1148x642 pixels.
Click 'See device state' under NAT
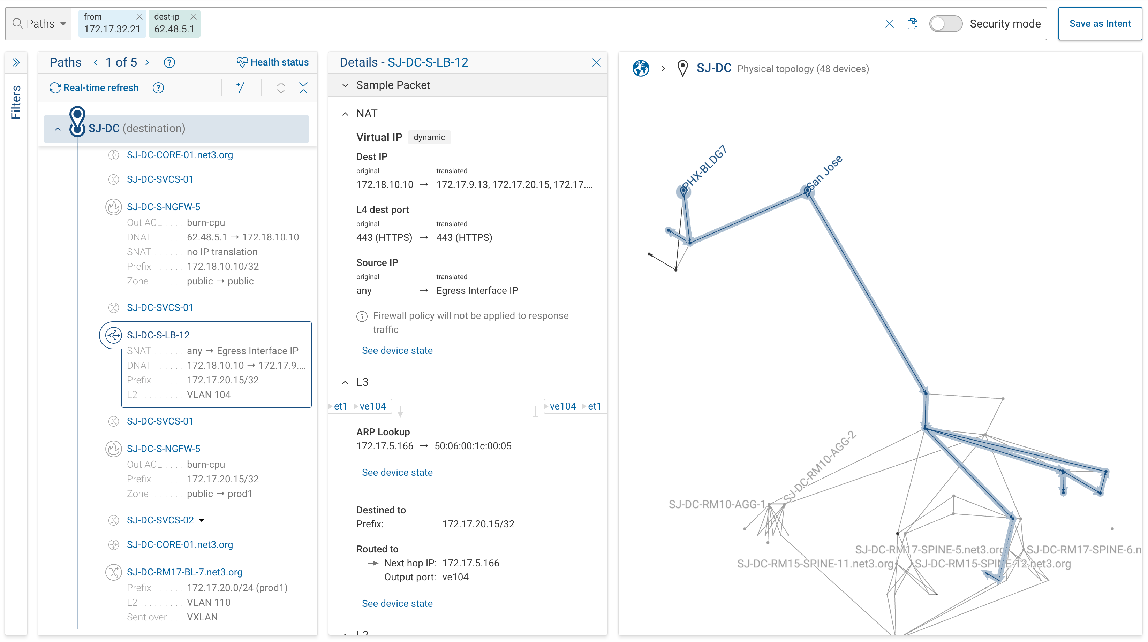point(397,350)
